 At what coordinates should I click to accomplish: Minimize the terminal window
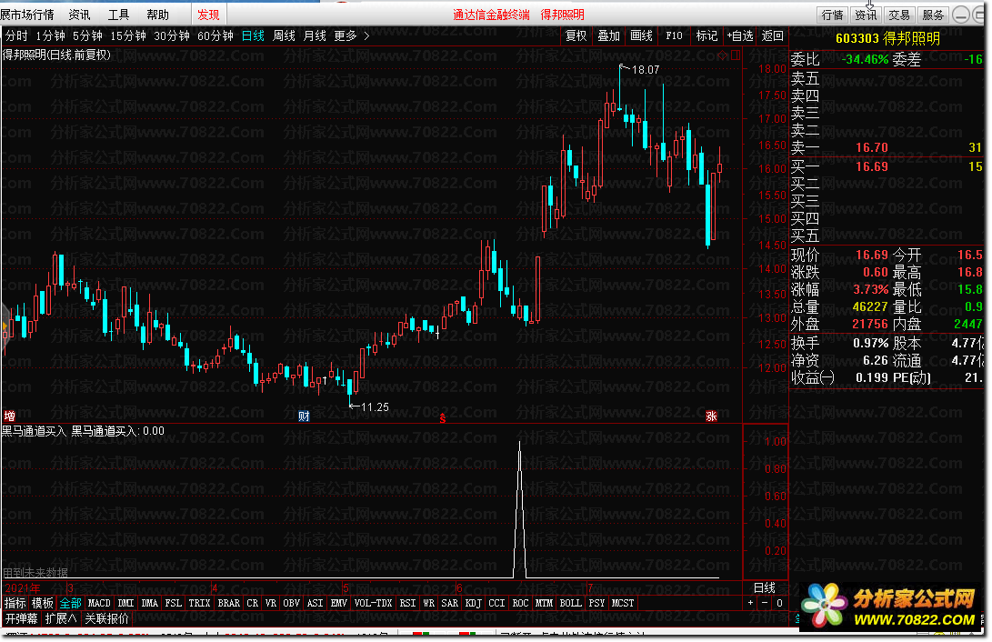[x=960, y=15]
